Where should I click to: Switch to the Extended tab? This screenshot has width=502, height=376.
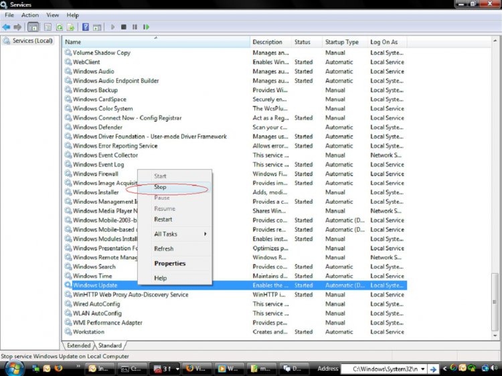pos(78,345)
